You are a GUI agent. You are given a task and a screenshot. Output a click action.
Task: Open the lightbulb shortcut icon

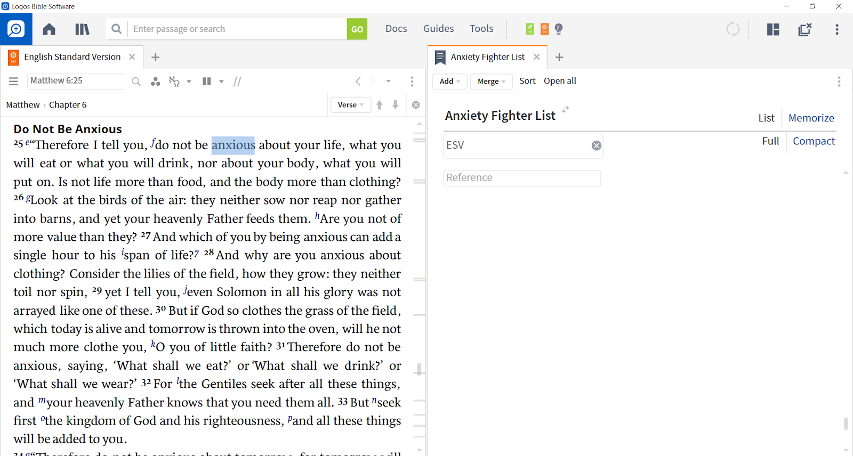pos(559,29)
